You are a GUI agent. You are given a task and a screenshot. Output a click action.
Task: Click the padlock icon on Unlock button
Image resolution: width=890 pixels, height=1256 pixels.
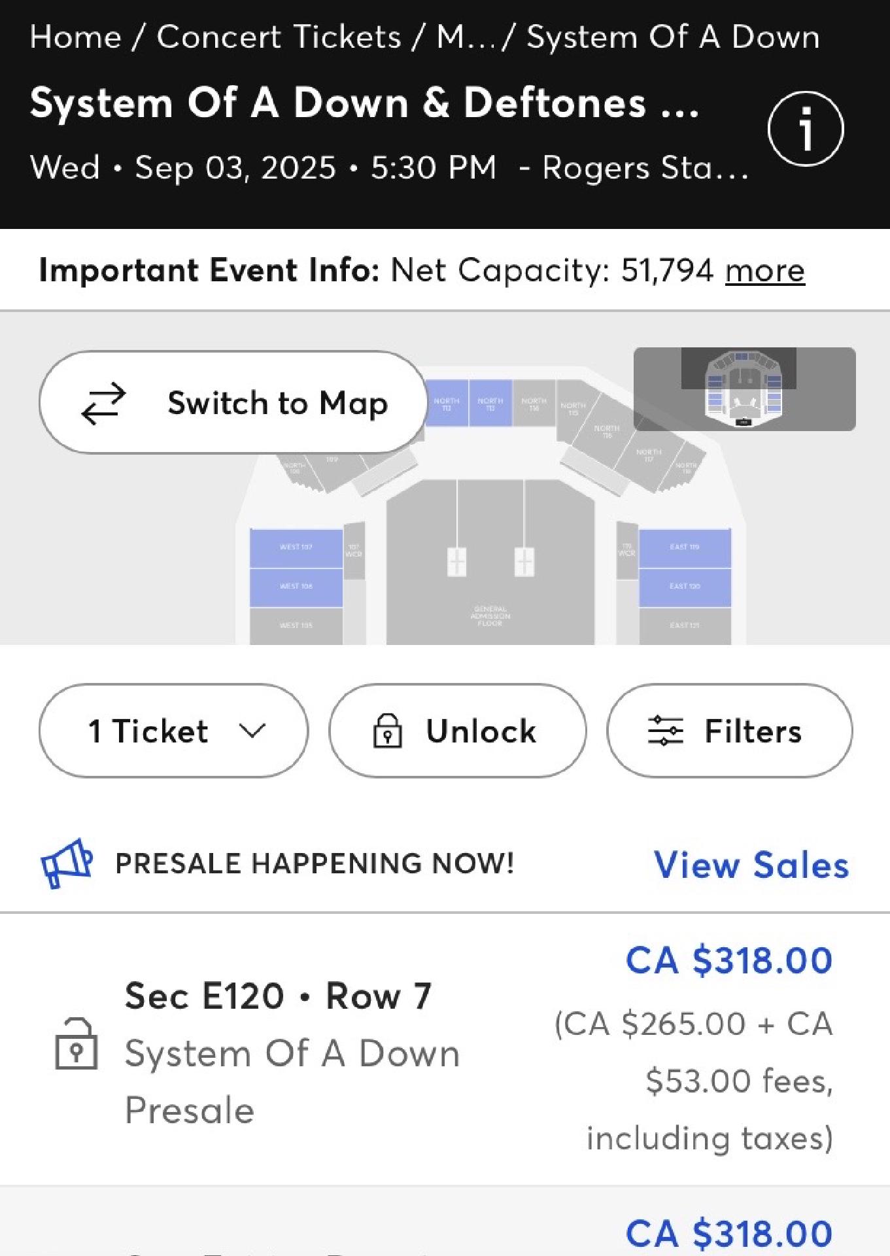387,731
